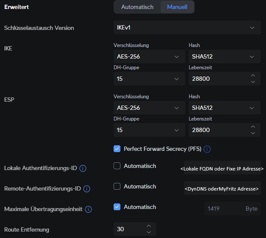Decrease IKE Lebenszeit with down arrow
Screen dimensions: 266x238
[x=253, y=82]
